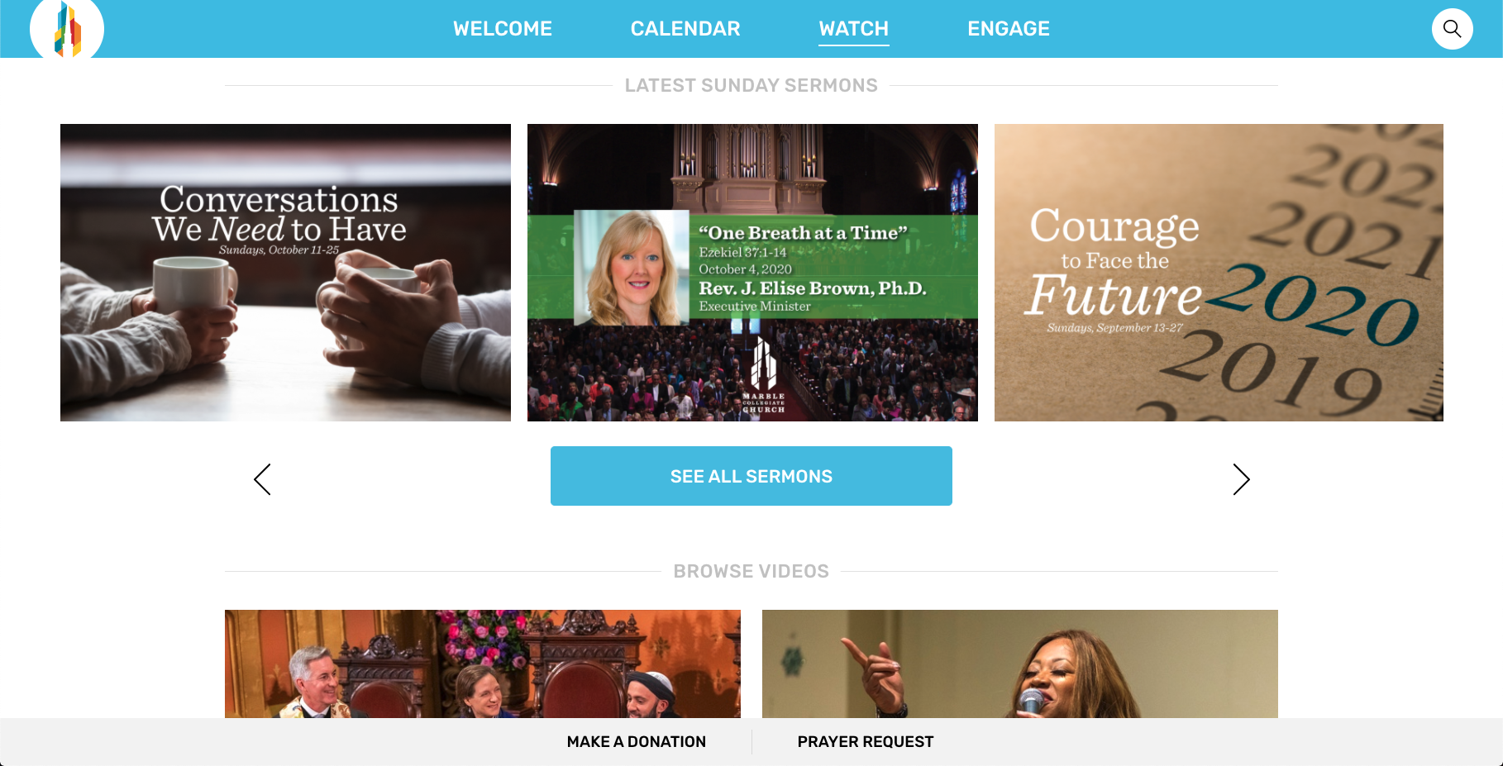
Task: Open Courage to Face the Future series thumbnail
Action: [x=1219, y=273]
